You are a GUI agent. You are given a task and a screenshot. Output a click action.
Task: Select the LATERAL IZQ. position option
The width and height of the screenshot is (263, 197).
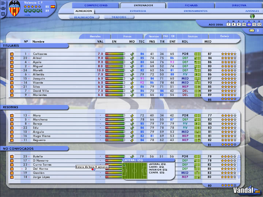tap(157, 164)
